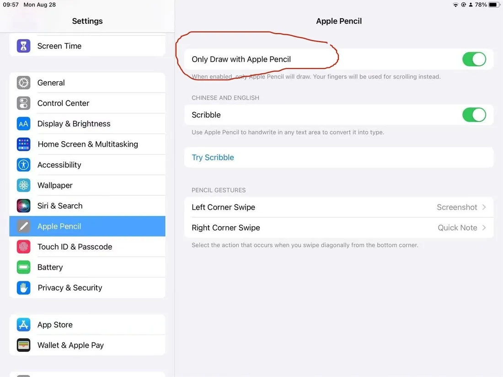Open Wallpaper settings
503x377 pixels.
(x=87, y=185)
